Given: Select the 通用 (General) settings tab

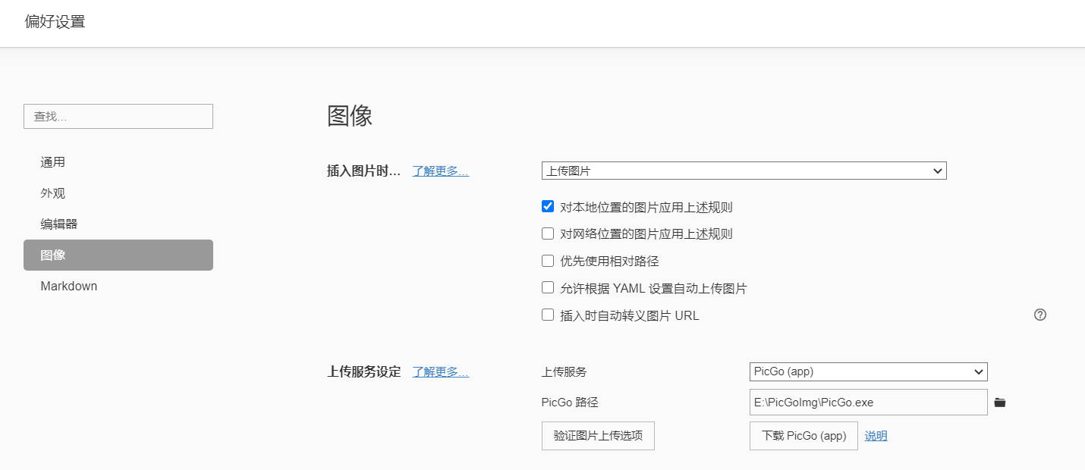Looking at the screenshot, I should point(53,162).
